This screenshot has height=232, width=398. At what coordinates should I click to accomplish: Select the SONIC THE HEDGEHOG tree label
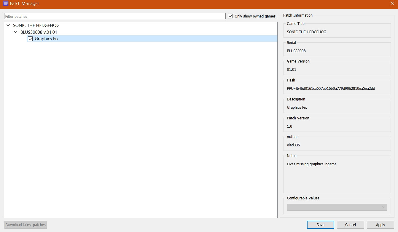(36, 25)
